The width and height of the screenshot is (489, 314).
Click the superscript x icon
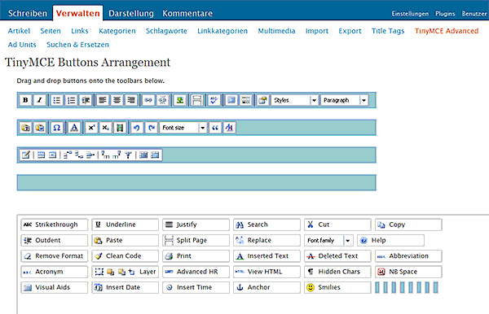91,128
